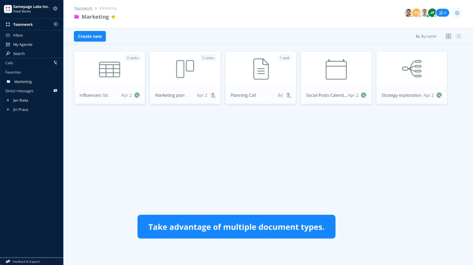Click the Direct messages heading
Viewport: 473px width, 265px height.
click(x=19, y=91)
